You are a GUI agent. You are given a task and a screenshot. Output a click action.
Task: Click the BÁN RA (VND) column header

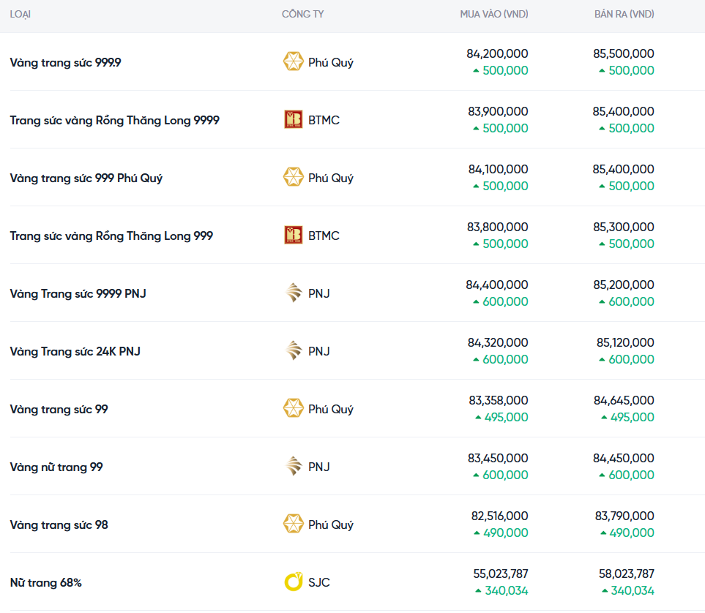[624, 15]
